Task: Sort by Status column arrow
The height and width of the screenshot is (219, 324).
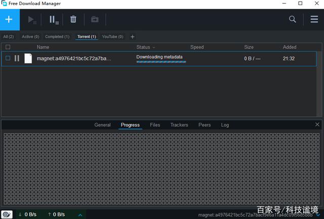Action: tap(154, 47)
